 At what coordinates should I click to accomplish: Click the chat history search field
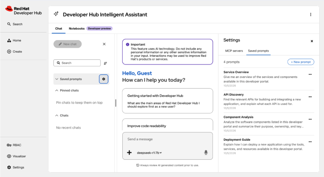(77, 63)
